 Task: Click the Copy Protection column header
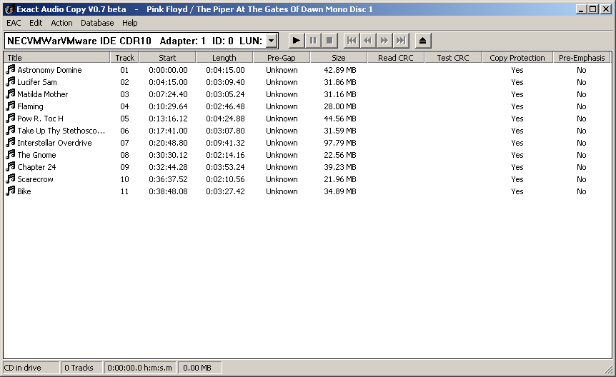click(x=517, y=58)
